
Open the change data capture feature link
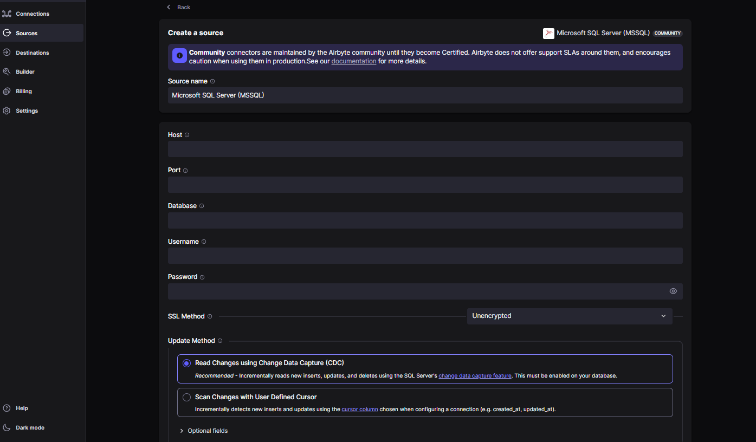click(475, 375)
